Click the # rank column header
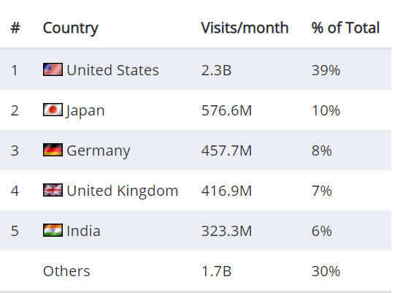 (x=15, y=28)
